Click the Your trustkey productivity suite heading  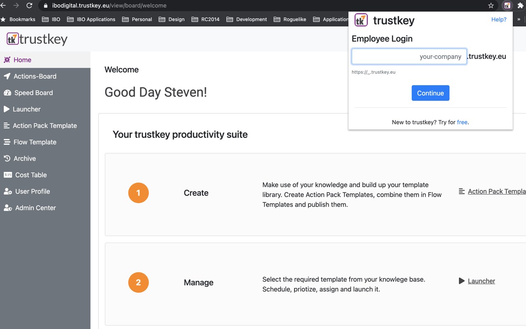pyautogui.click(x=180, y=134)
